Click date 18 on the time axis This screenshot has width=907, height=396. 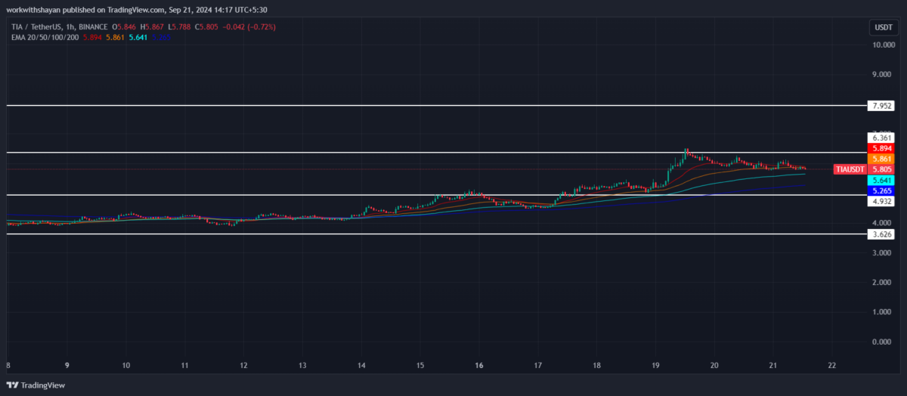[x=597, y=365]
